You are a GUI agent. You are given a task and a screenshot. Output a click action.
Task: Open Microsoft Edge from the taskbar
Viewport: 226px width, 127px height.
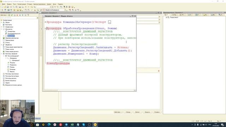[x=49, y=125]
